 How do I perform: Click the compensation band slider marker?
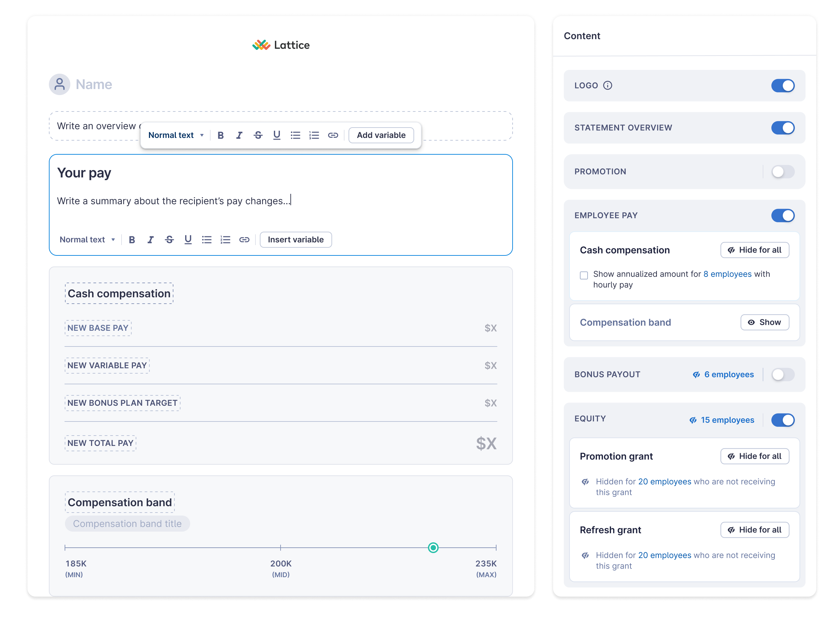(433, 548)
